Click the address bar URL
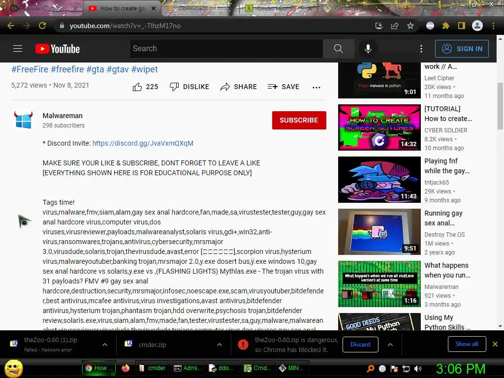Screen dimensions: 504x378 click(x=125, y=26)
